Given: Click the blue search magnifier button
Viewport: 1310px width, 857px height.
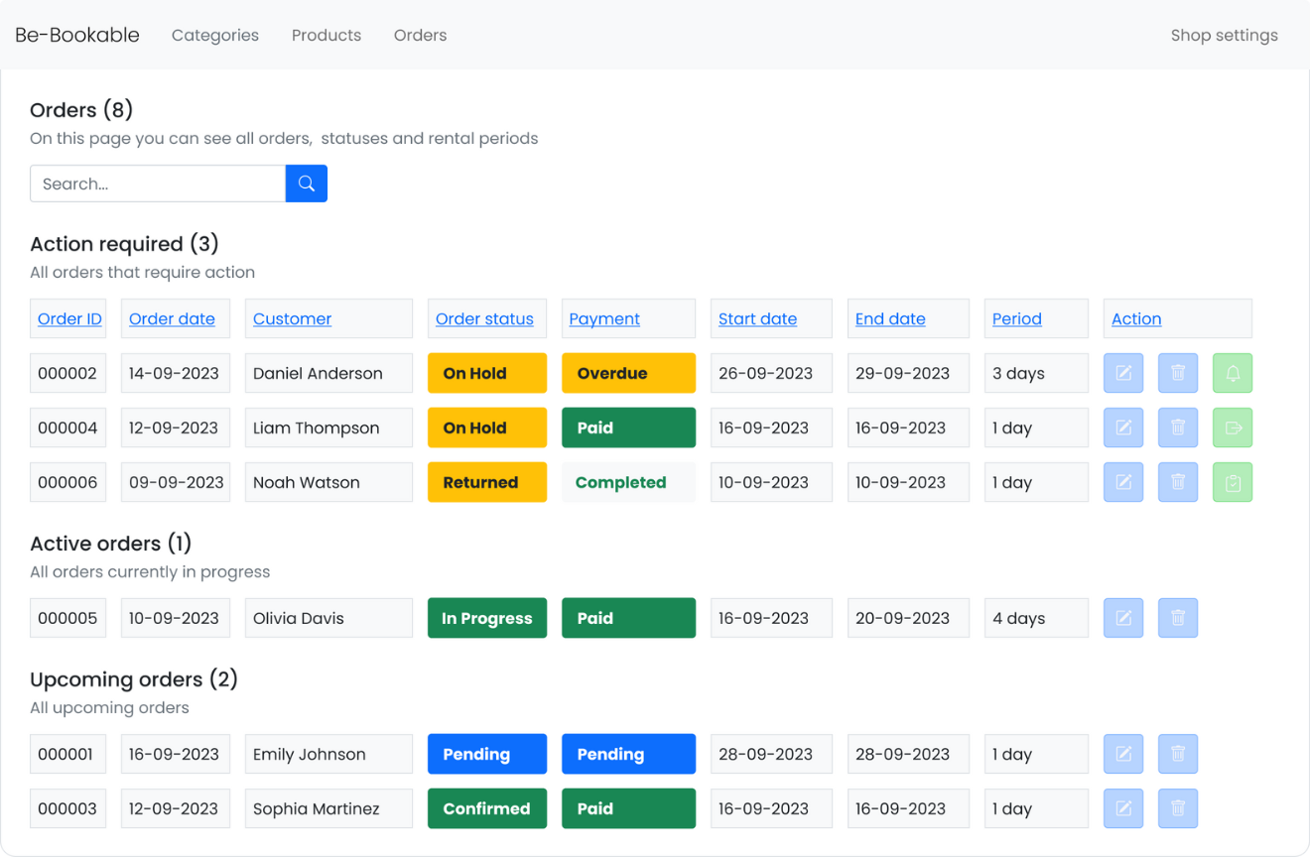Looking at the screenshot, I should [x=306, y=184].
